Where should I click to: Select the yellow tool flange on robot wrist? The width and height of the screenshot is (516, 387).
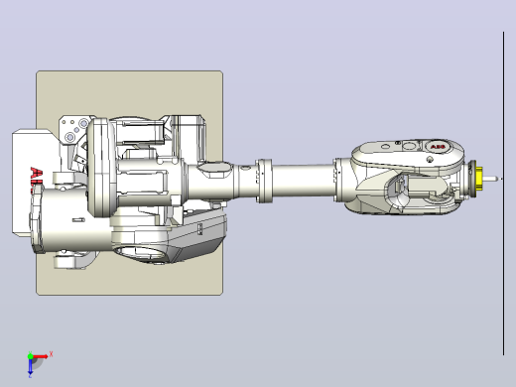point(479,179)
